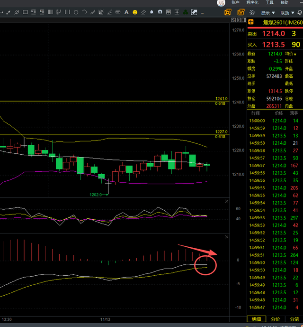Screen dimensions: 303x327
Task: Click the 持仓 value 592106
Action: pyautogui.click(x=274, y=99)
